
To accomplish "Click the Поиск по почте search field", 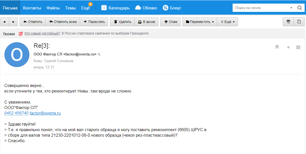I will [260, 8].
